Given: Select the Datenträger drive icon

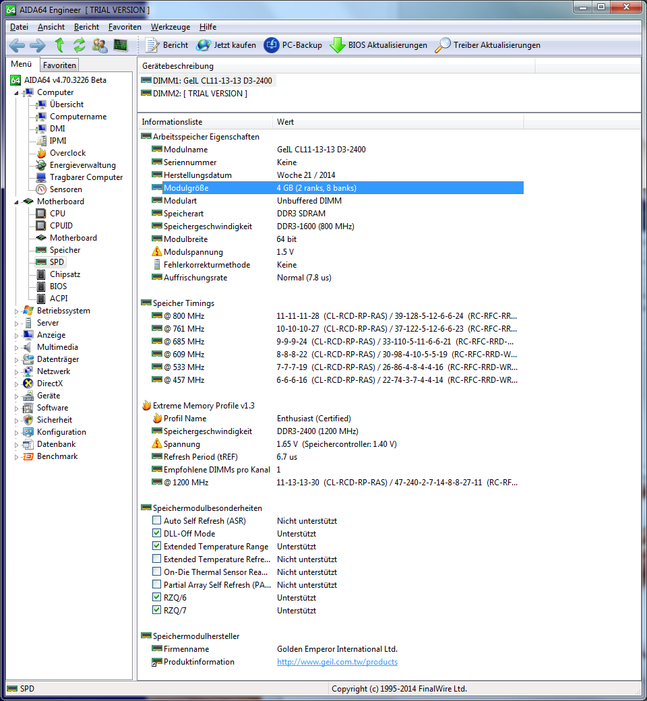Looking at the screenshot, I should pyautogui.click(x=28, y=359).
